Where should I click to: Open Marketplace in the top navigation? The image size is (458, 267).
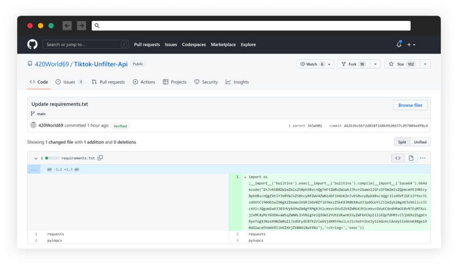pos(223,45)
